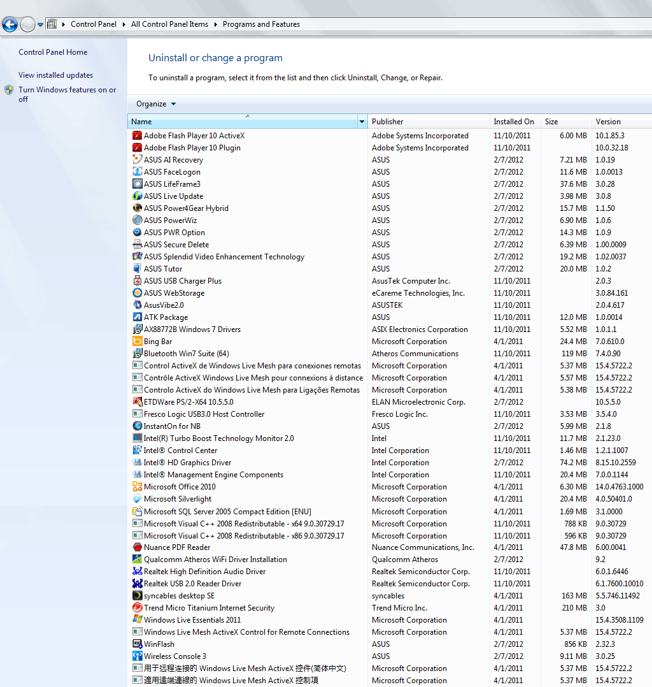Sort by the Size column header
Image resolution: width=652 pixels, height=687 pixels.
[566, 121]
